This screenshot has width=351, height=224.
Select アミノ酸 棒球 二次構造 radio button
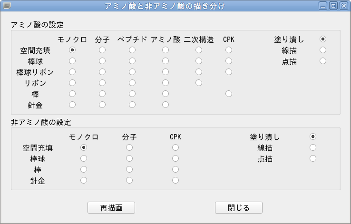pyautogui.click(x=198, y=61)
